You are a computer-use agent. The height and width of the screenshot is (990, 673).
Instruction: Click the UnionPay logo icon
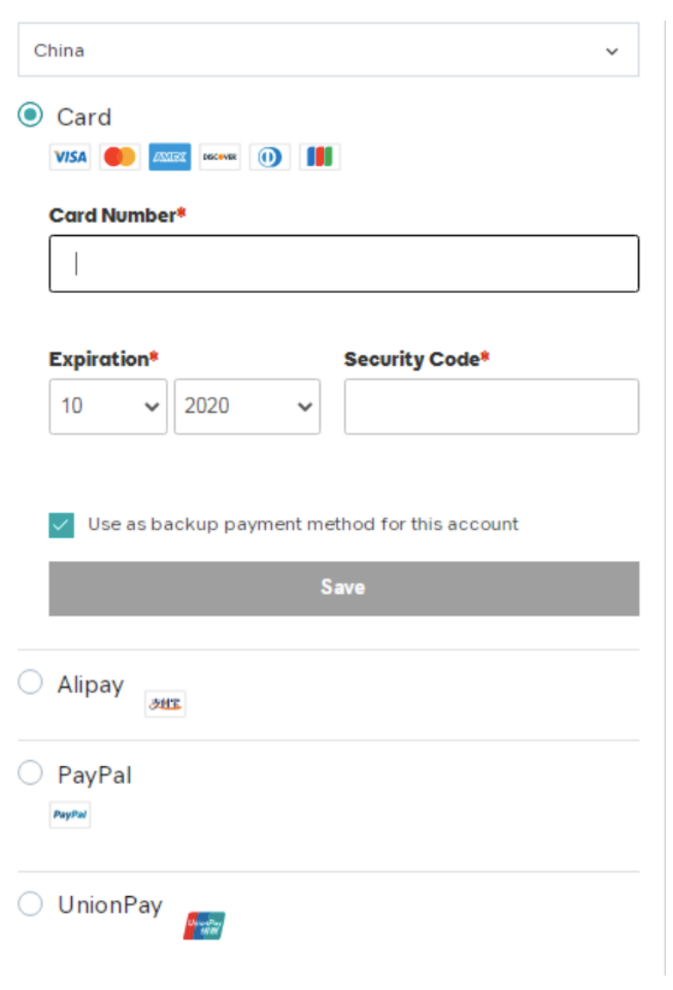pyautogui.click(x=204, y=923)
